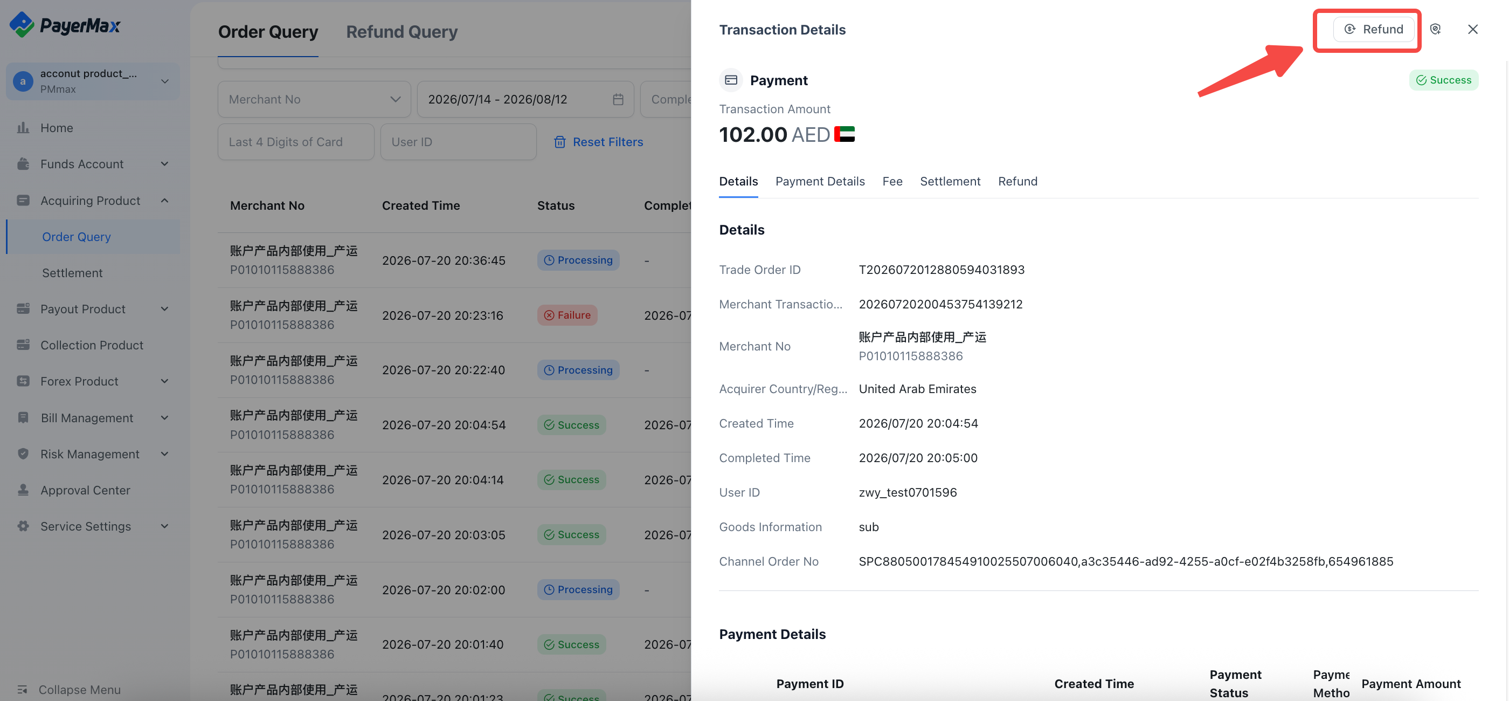1509x701 pixels.
Task: Click the Collapse Menu icon
Action: [23, 689]
